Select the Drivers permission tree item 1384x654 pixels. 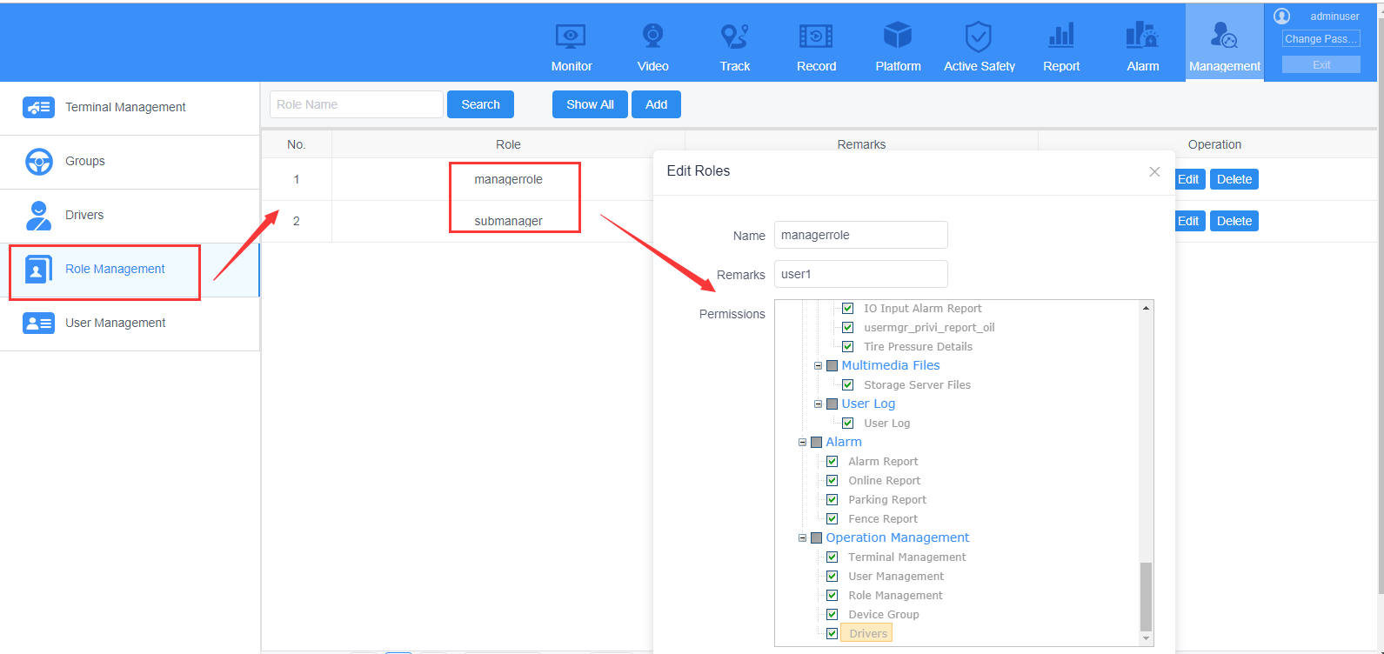pyautogui.click(x=867, y=633)
